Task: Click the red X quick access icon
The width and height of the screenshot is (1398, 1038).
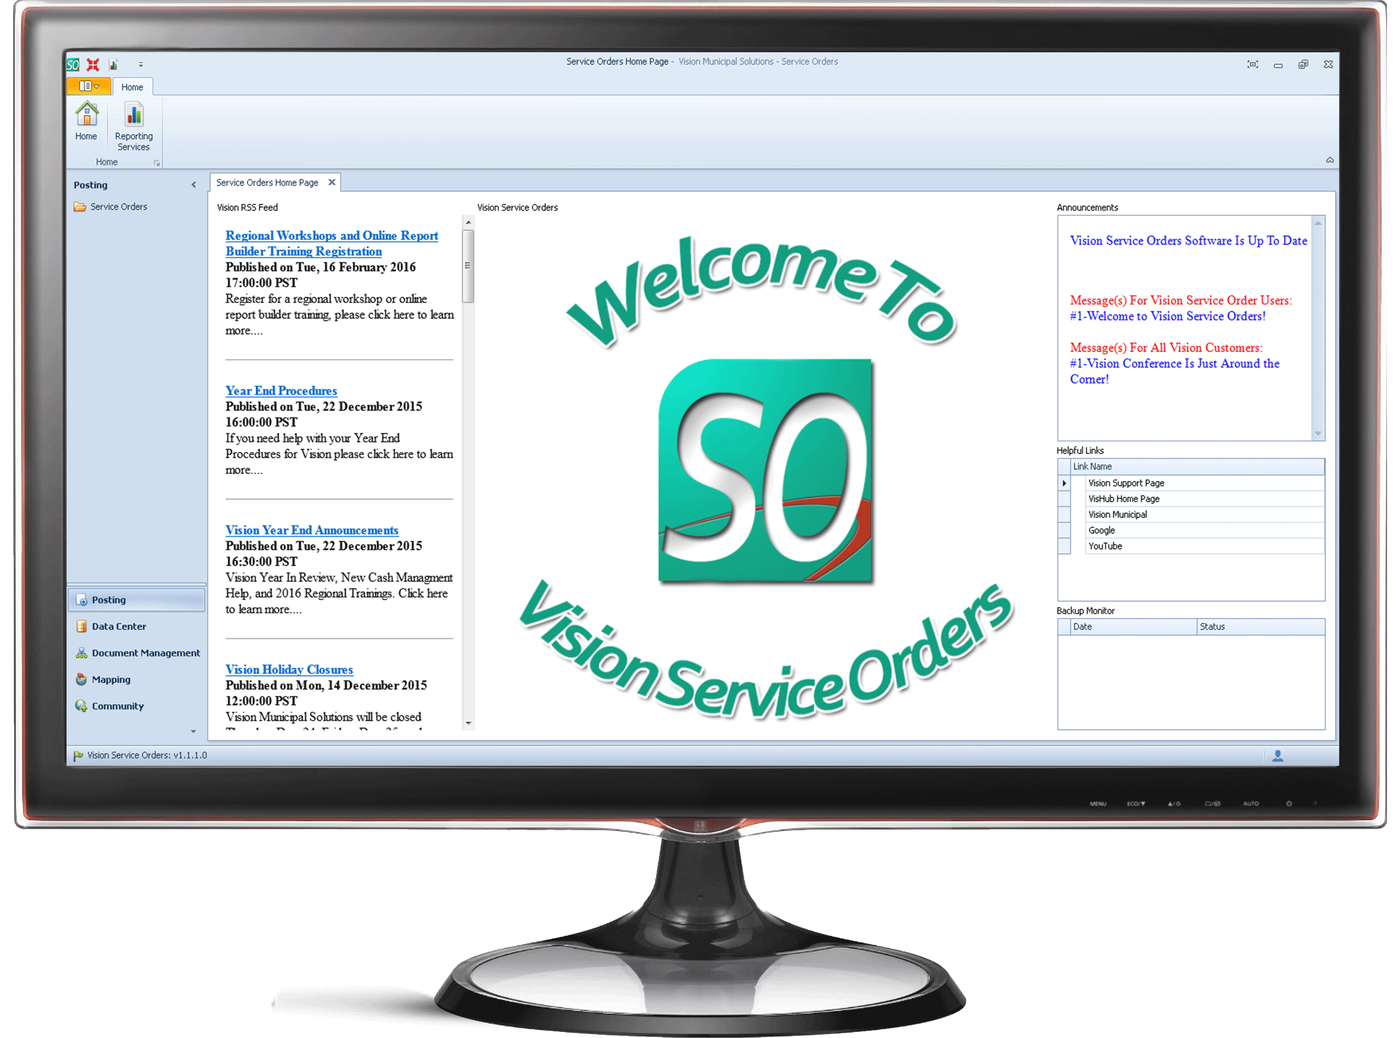Action: [93, 64]
